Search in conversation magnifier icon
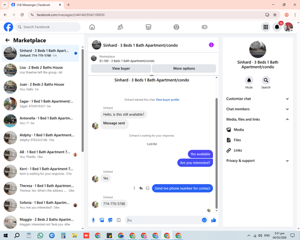 click(x=266, y=80)
